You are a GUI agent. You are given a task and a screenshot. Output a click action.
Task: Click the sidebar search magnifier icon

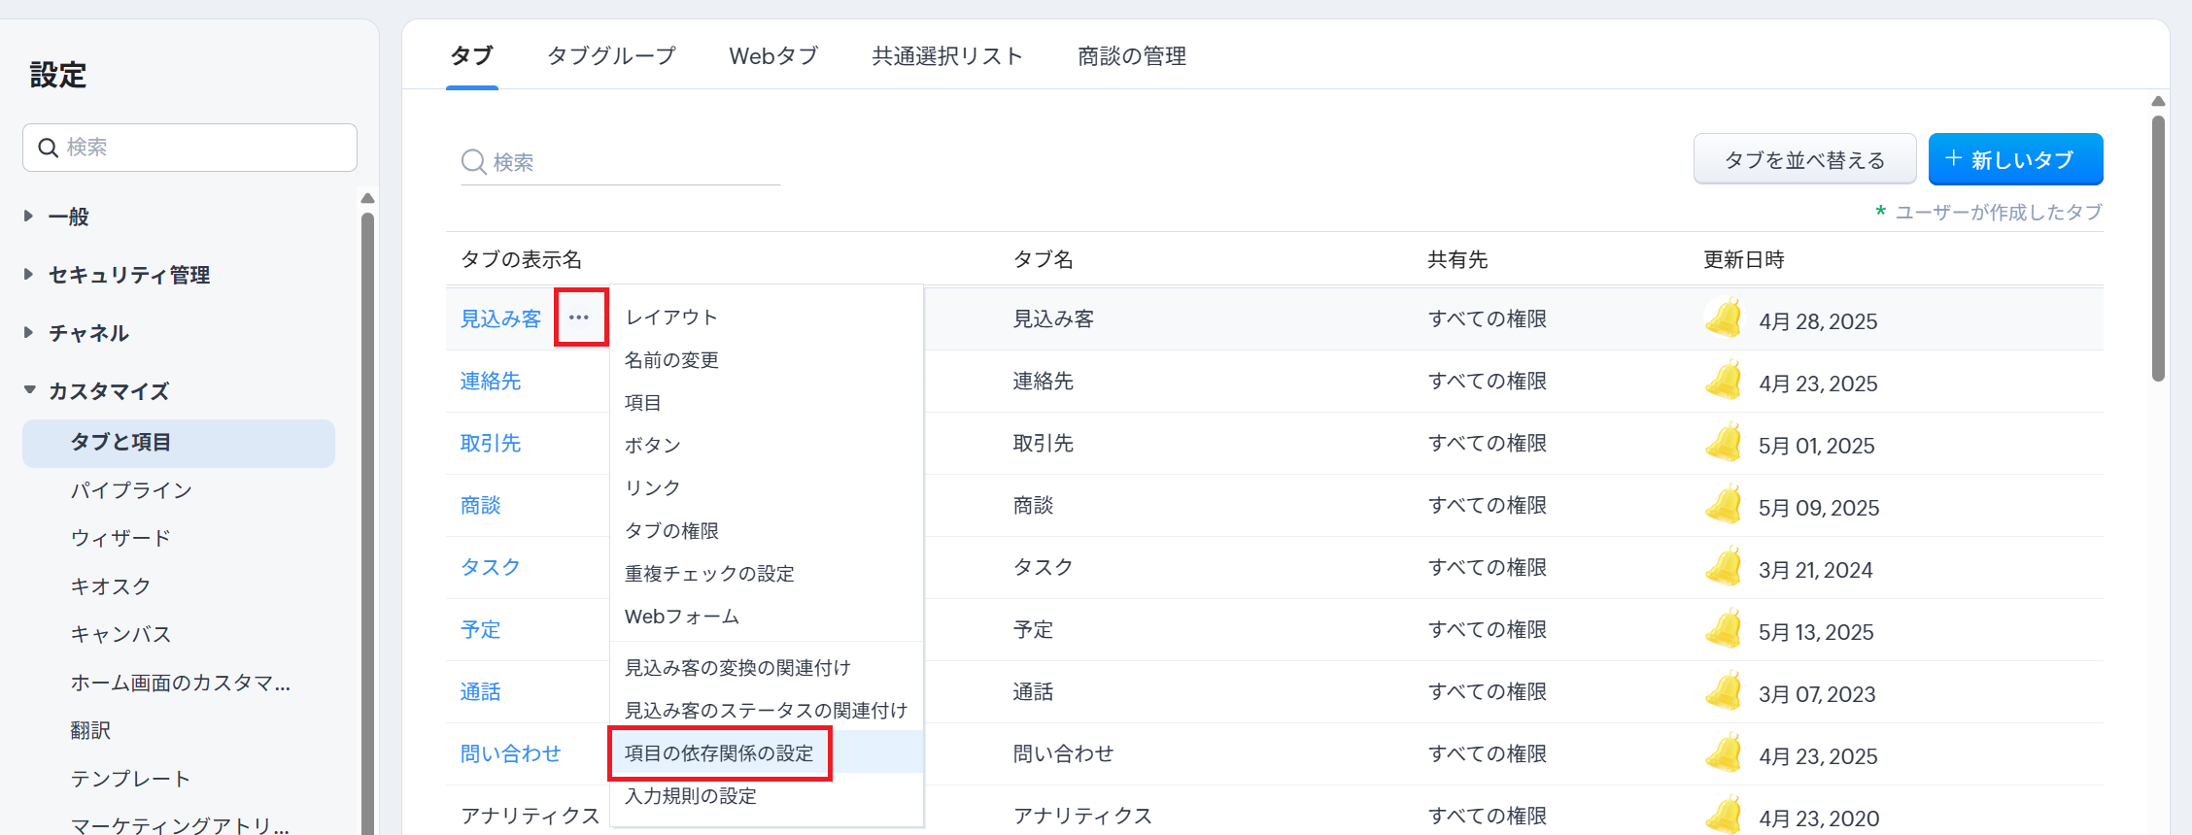[48, 148]
